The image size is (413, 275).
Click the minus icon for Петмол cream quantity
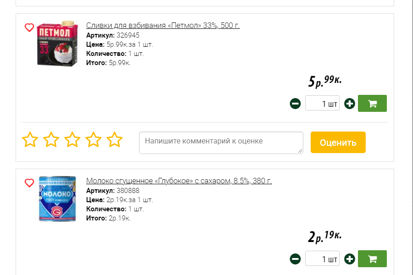tap(295, 103)
